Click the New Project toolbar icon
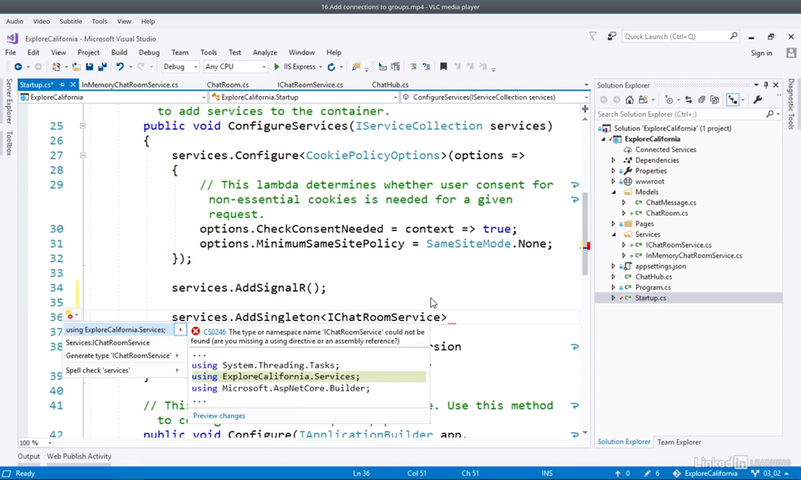 point(56,67)
